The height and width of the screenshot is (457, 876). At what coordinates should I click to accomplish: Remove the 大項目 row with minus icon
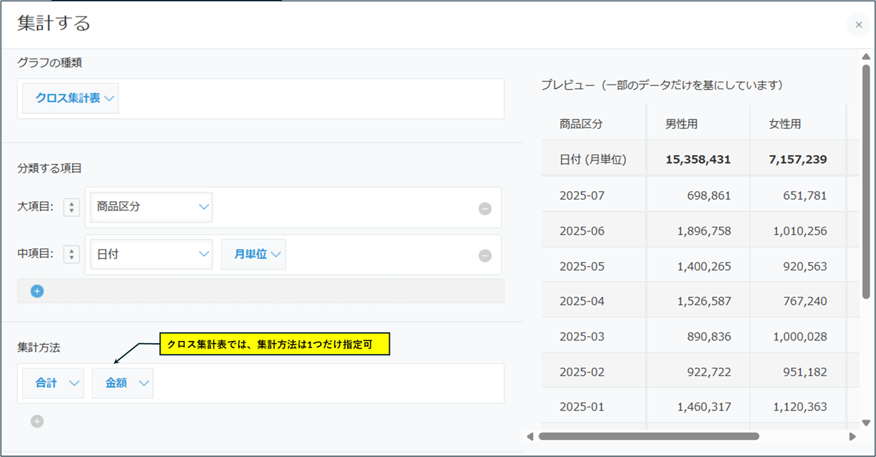point(485,209)
